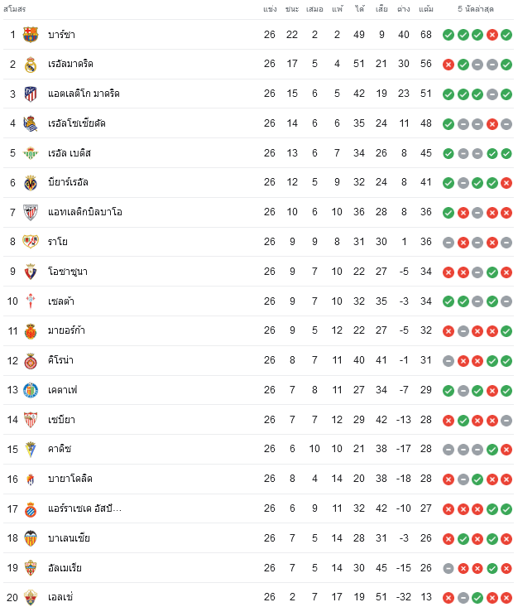Click the 5 นัดล่าสุด column header
Screen dimensions: 518x607
(x=476, y=9)
